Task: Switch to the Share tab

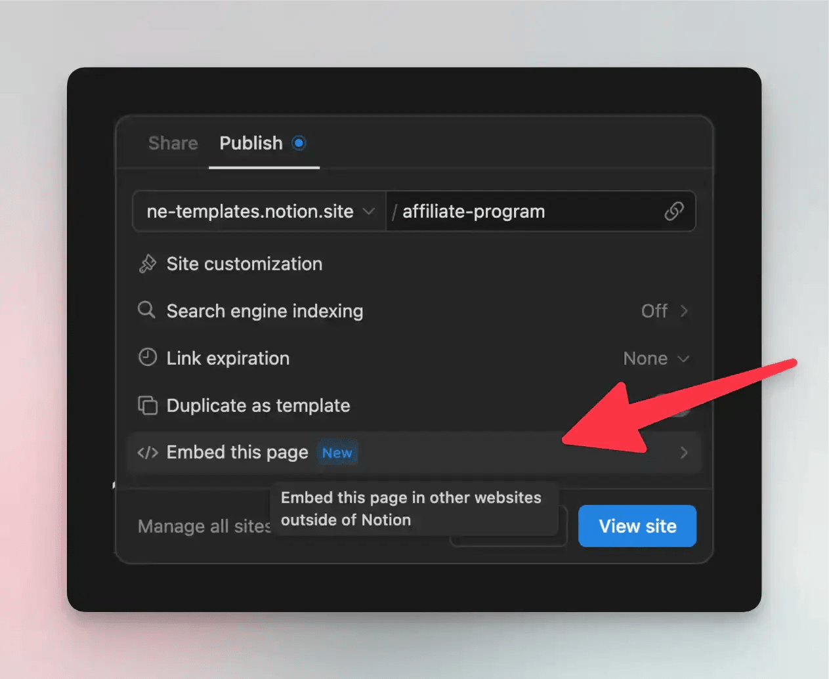Action: [x=173, y=143]
